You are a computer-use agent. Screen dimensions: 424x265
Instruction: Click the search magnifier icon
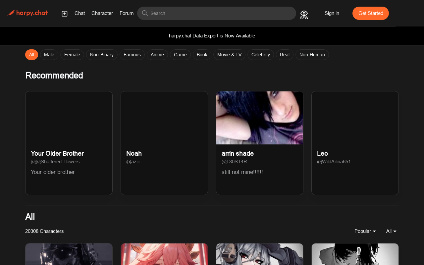145,13
